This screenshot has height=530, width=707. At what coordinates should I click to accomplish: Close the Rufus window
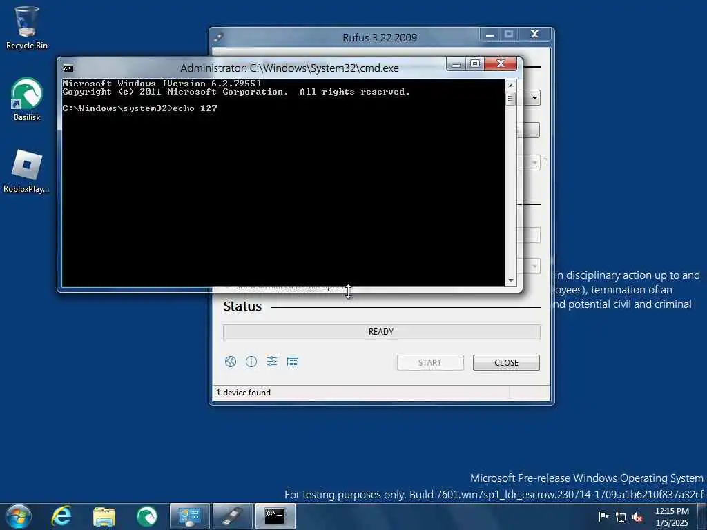pyautogui.click(x=535, y=35)
